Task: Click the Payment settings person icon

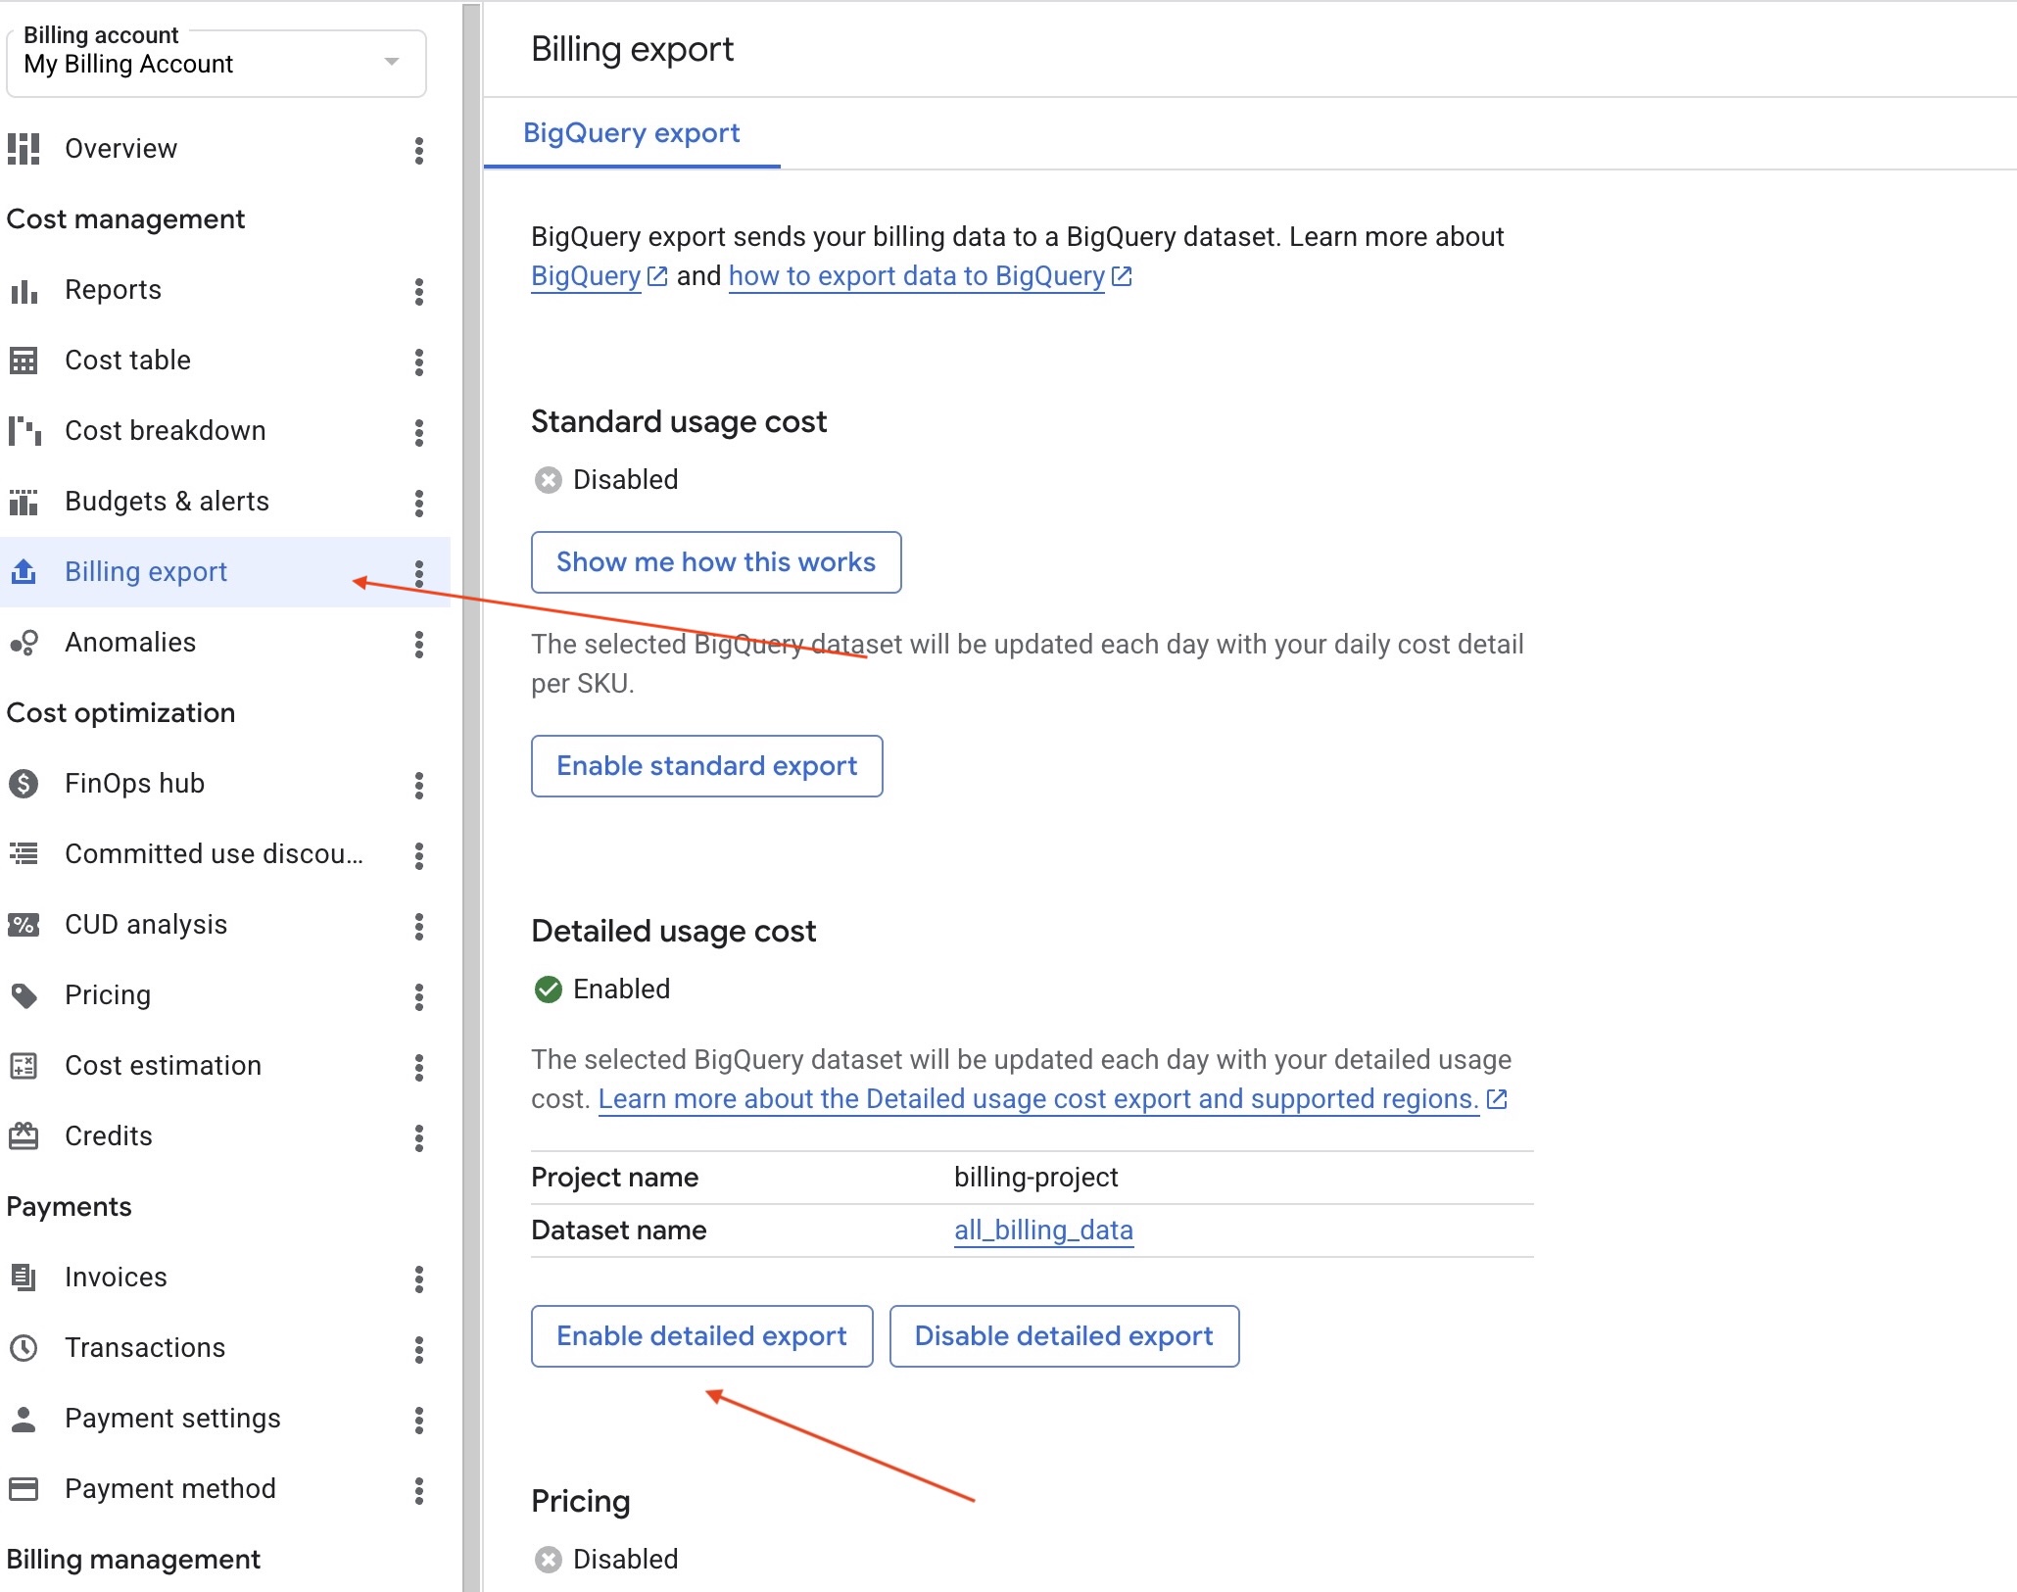Action: (24, 1419)
